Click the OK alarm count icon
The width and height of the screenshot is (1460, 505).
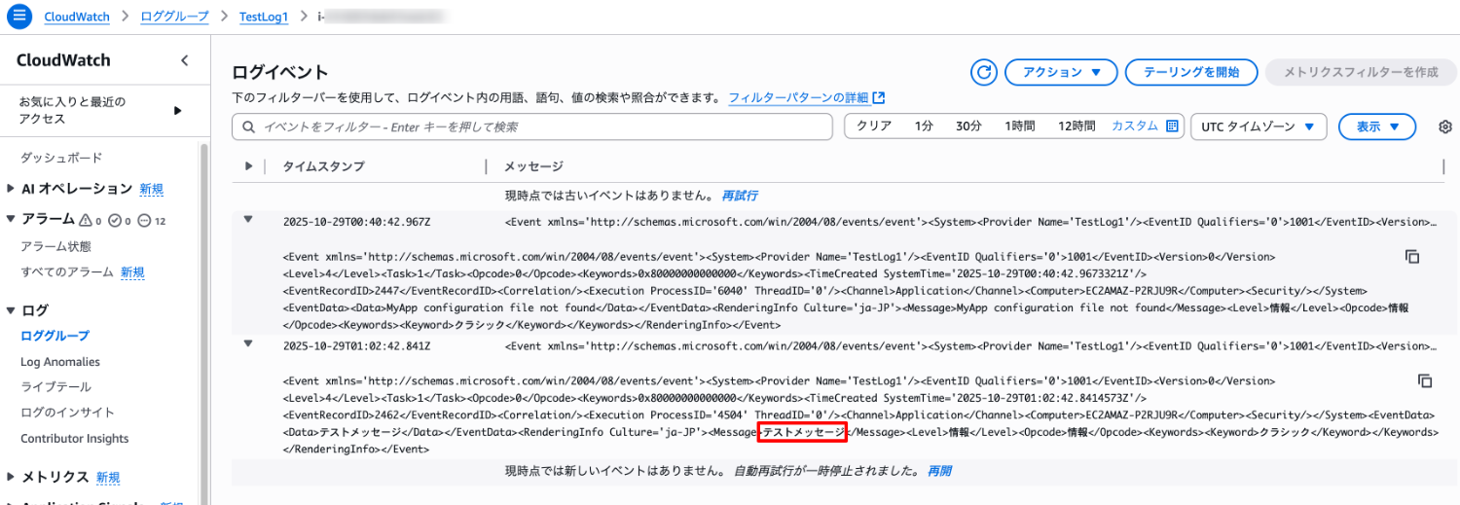pyautogui.click(x=115, y=220)
